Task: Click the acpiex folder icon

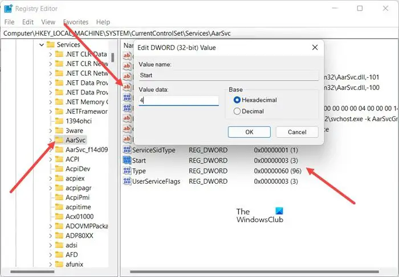Action: click(x=59, y=178)
